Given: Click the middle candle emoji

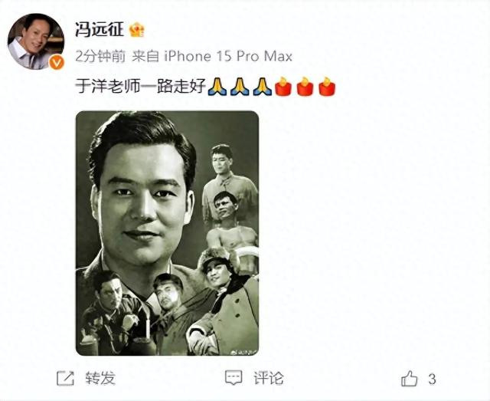Looking at the screenshot, I should (305, 87).
